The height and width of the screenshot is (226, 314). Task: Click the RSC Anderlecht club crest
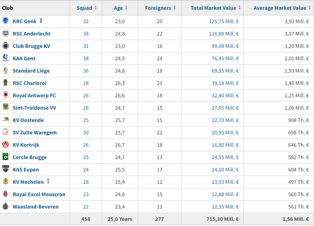(5, 33)
